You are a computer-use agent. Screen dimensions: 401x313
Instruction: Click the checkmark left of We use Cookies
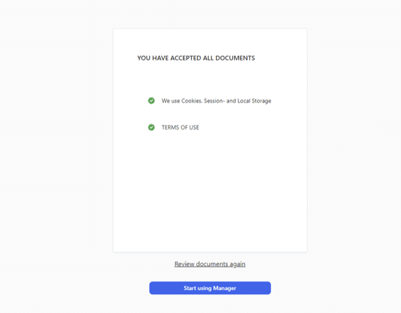[151, 101]
